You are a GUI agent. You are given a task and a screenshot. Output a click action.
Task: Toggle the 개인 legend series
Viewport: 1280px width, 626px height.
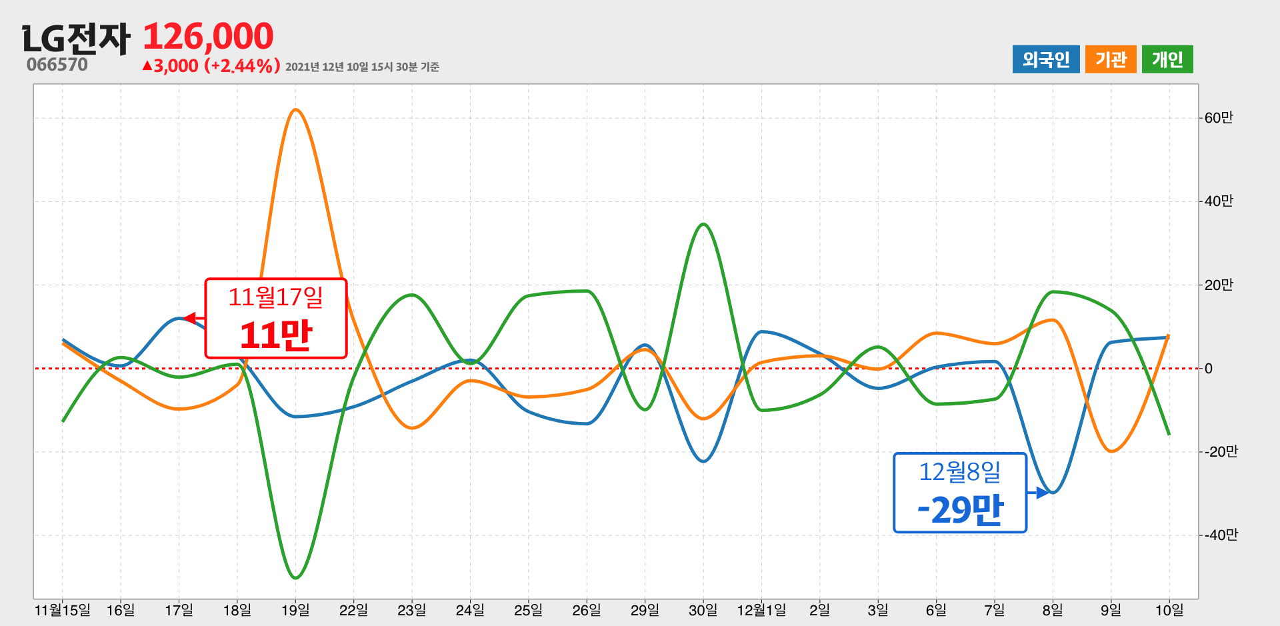1167,59
